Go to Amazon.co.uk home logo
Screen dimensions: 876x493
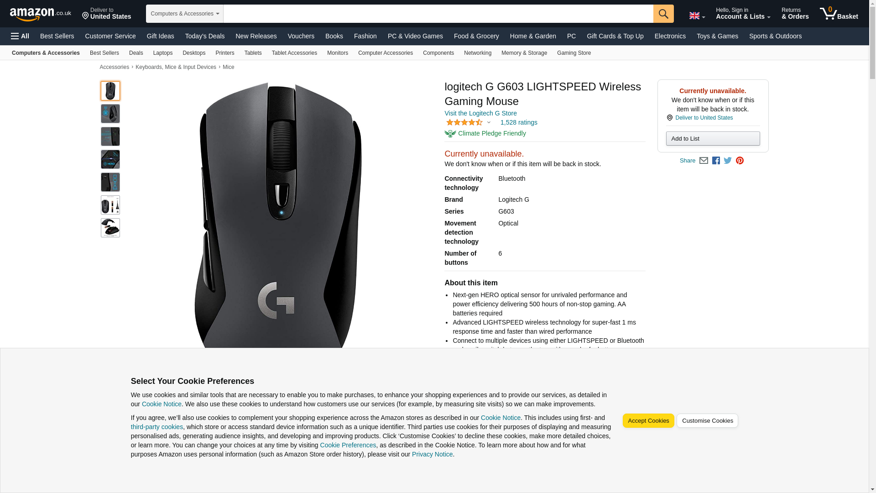pos(41,14)
